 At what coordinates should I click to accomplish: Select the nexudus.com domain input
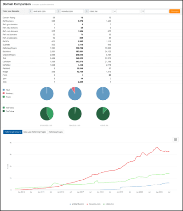tap(72, 11)
